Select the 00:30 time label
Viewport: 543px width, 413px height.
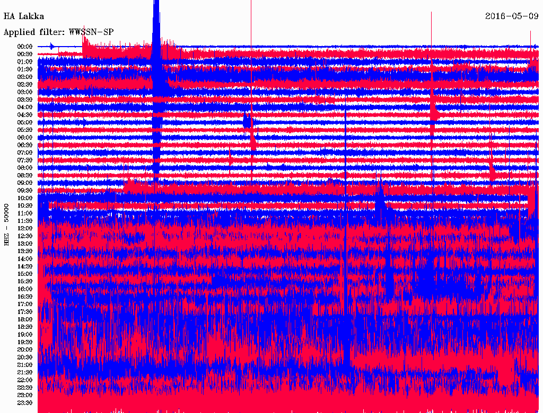25,54
